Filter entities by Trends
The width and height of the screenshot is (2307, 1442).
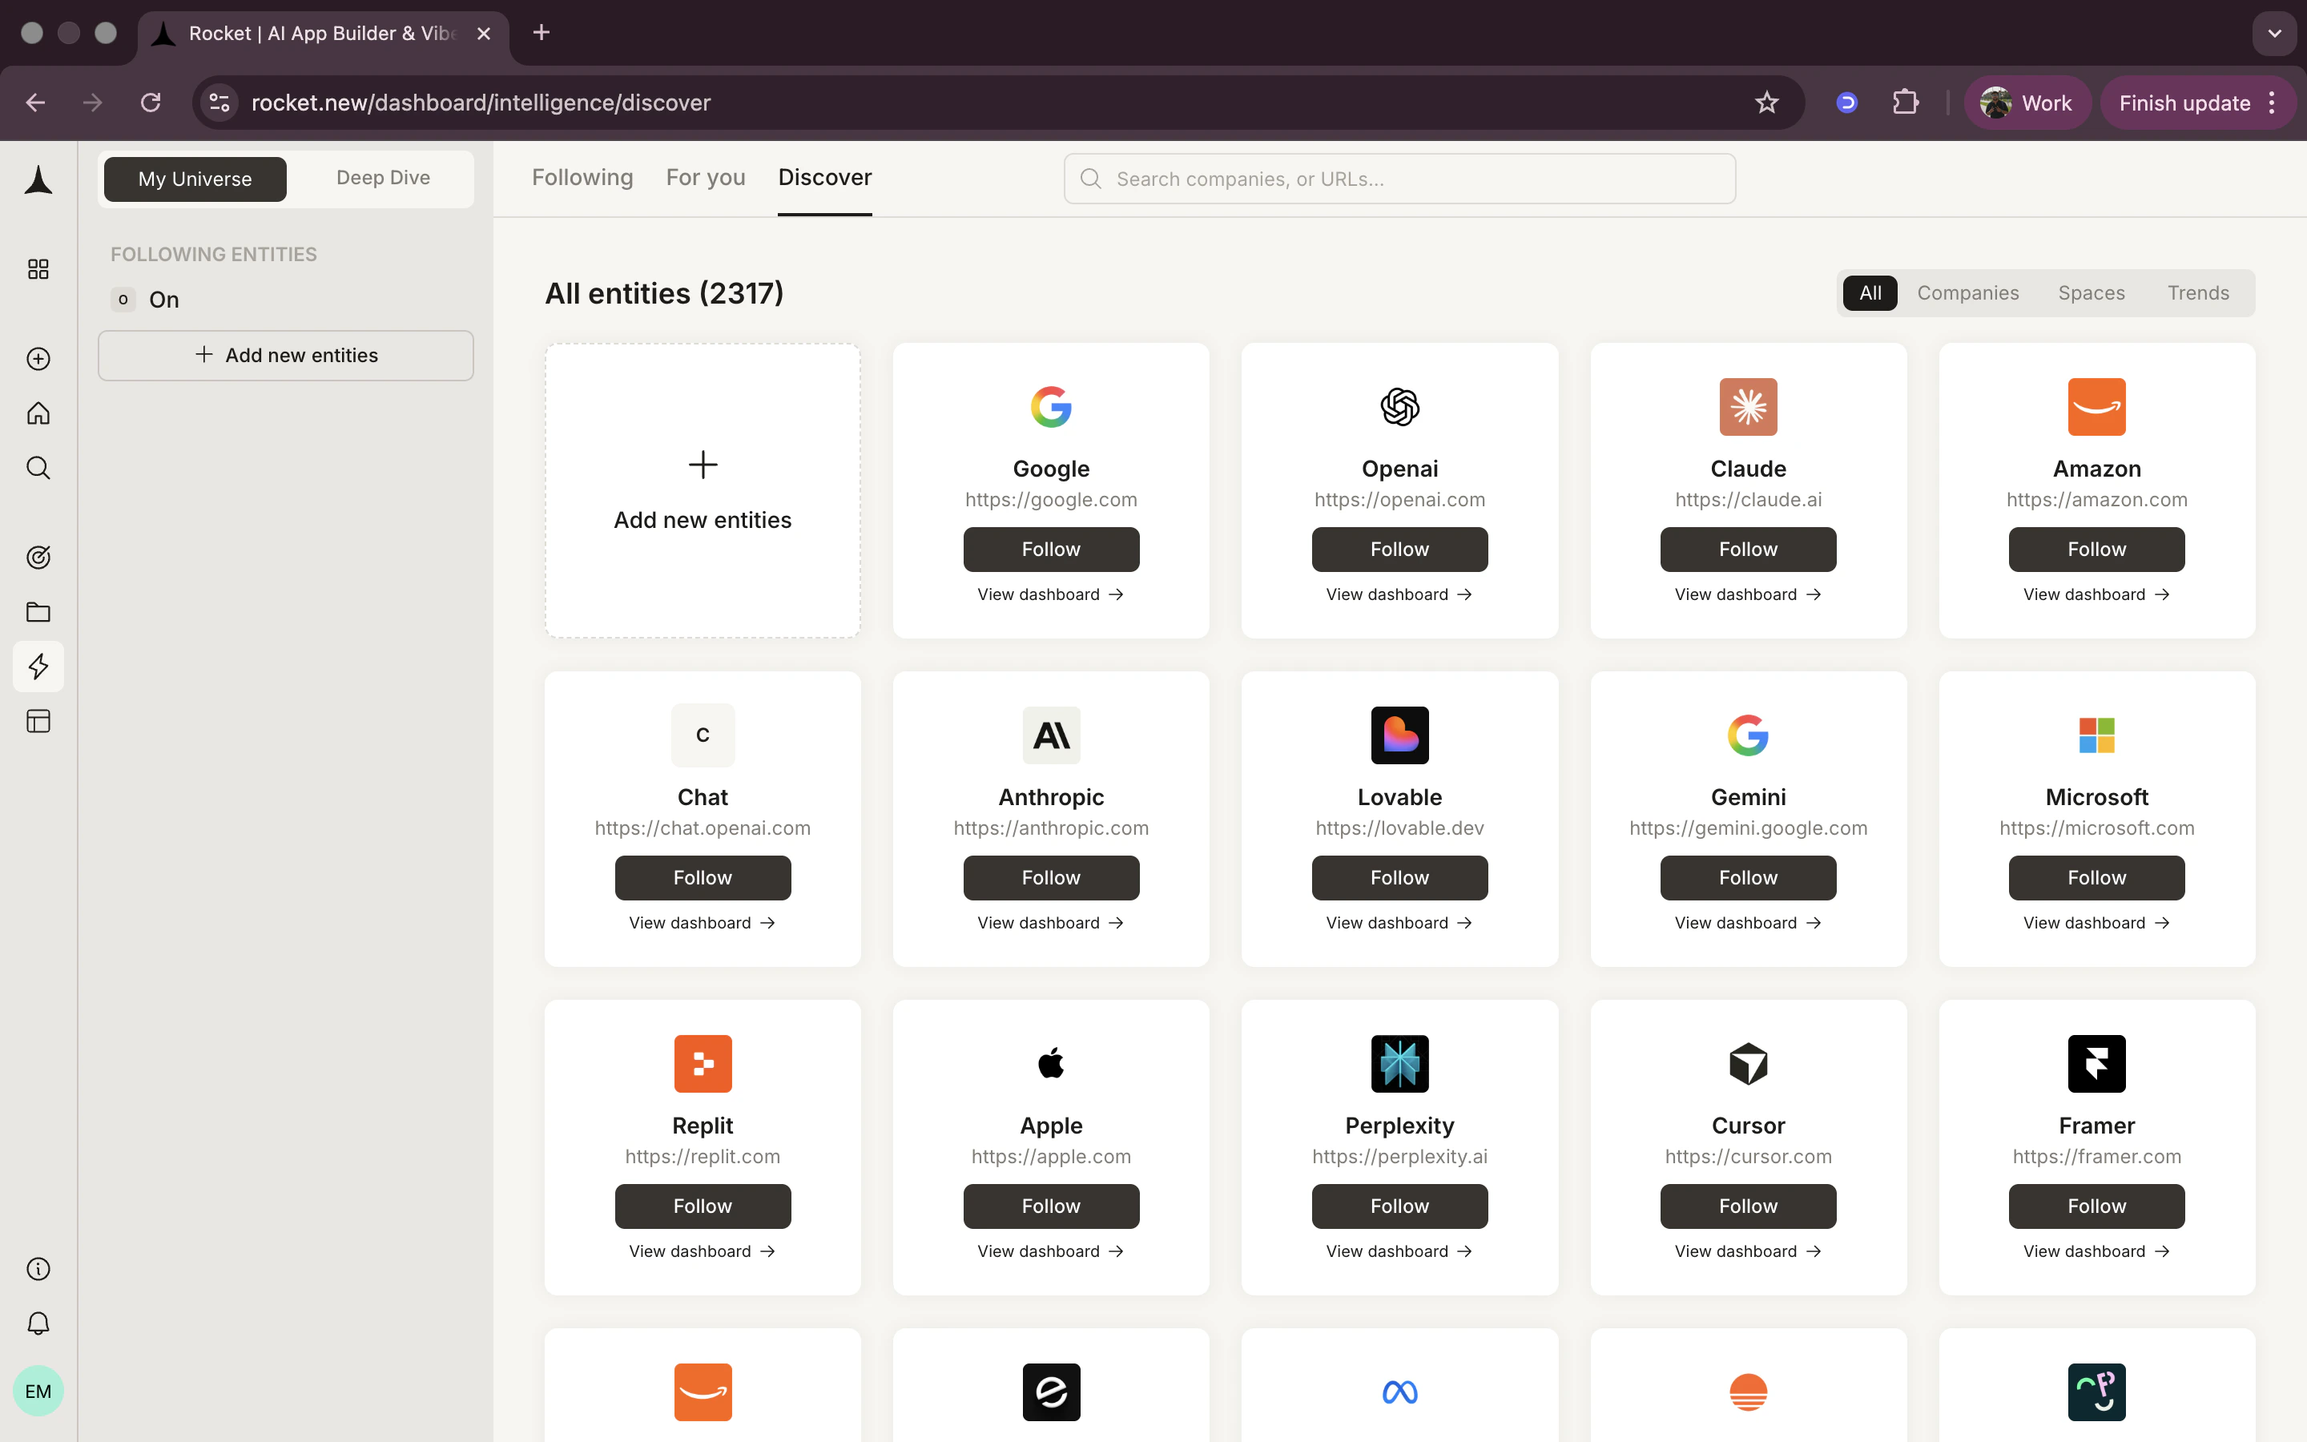point(2197,292)
